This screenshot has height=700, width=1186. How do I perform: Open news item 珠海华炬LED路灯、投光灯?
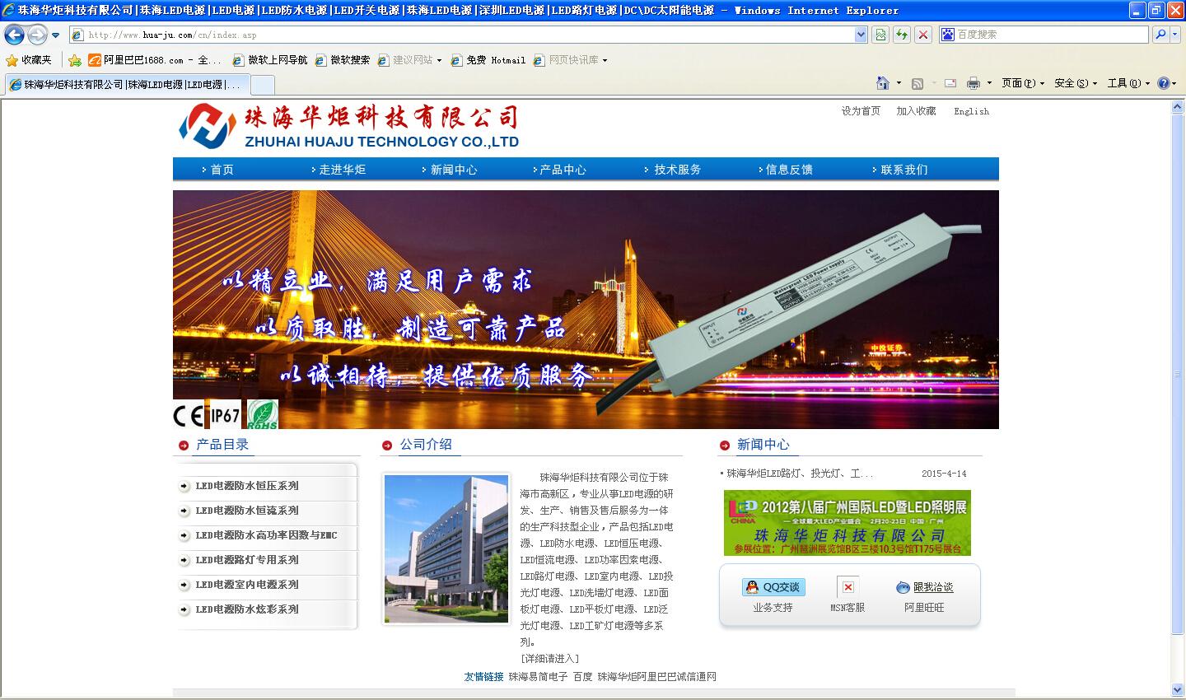801,474
